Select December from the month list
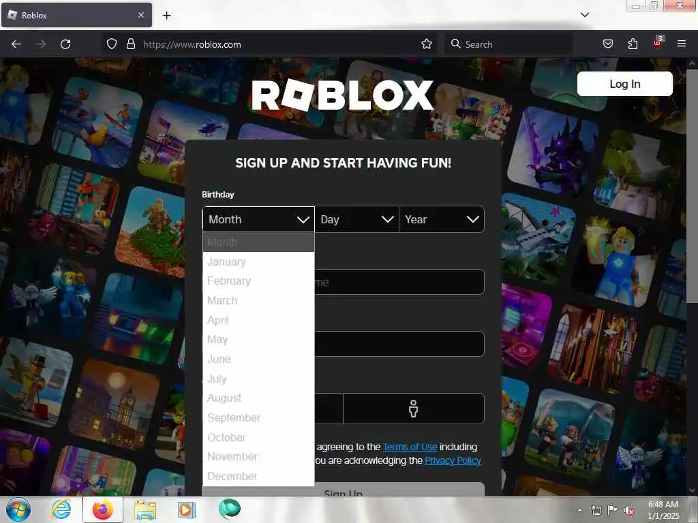This screenshot has height=523, width=698. click(x=258, y=476)
